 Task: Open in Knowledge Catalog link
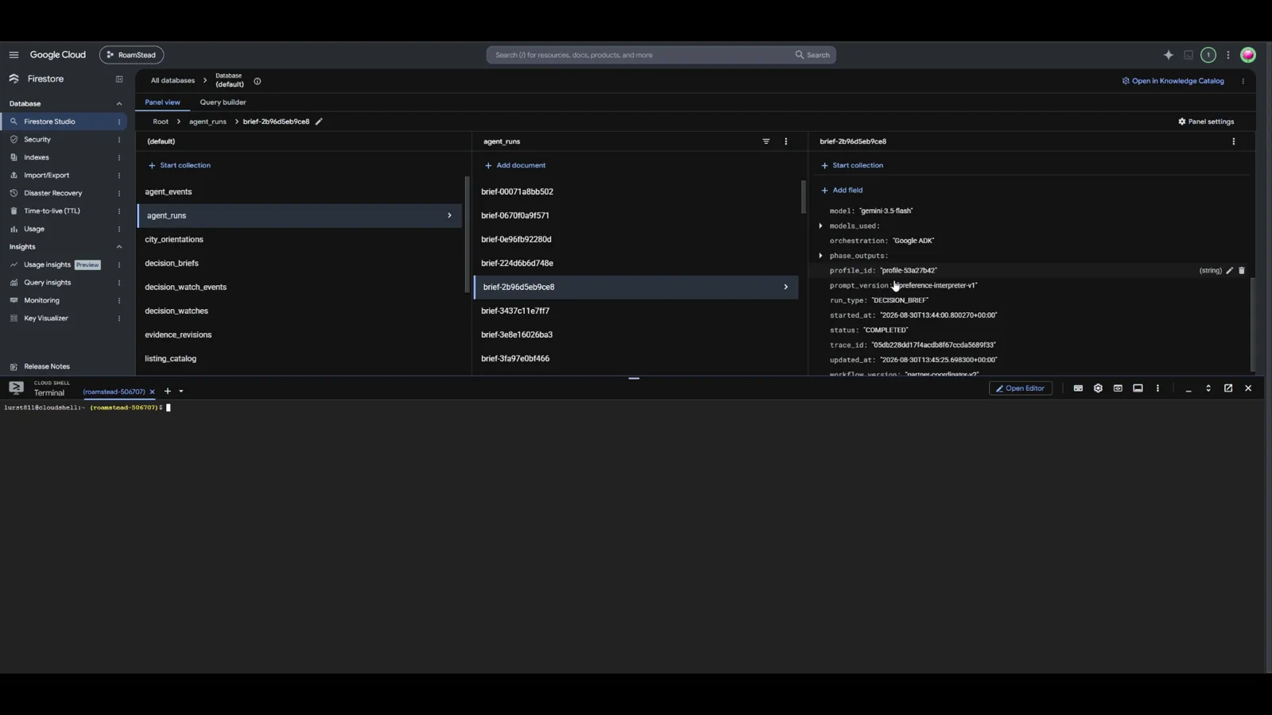click(1173, 81)
